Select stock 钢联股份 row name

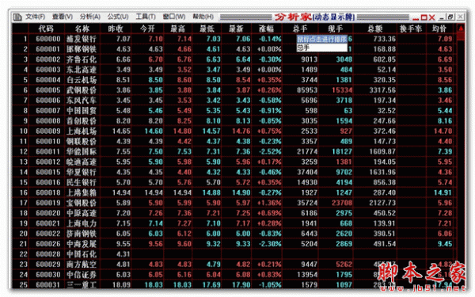[82, 142]
